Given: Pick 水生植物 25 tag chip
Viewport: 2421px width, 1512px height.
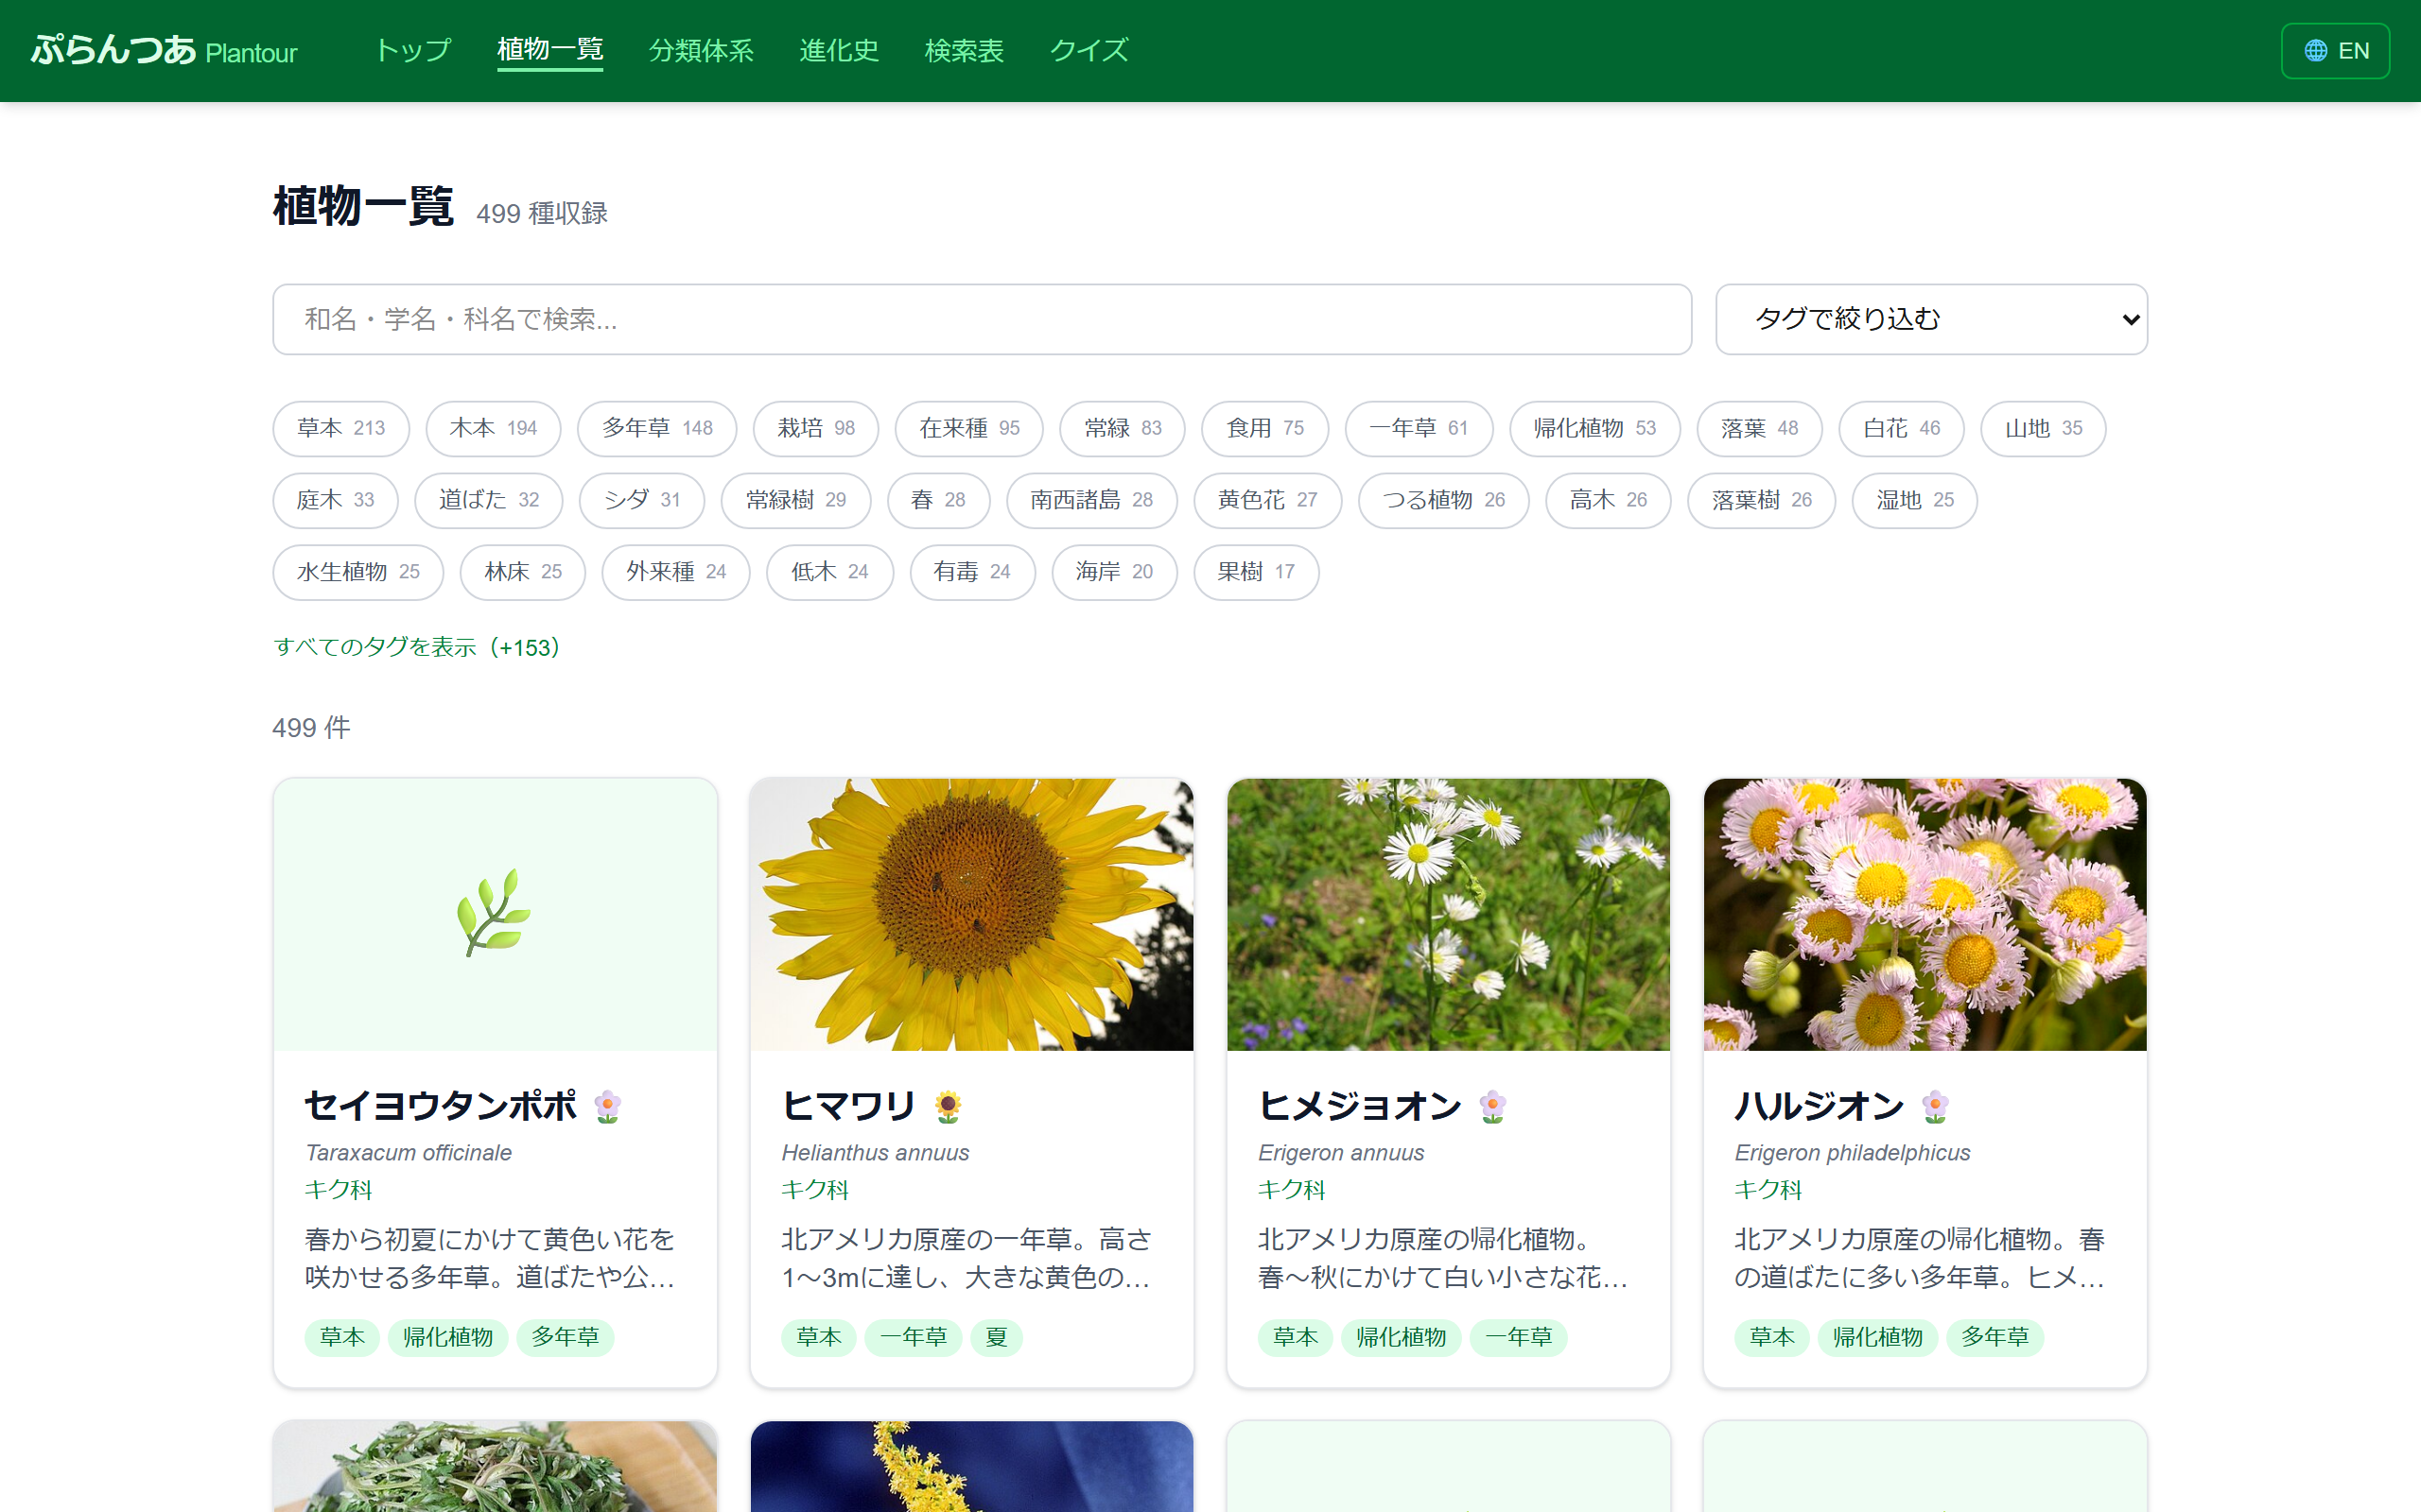Looking at the screenshot, I should pos(358,572).
